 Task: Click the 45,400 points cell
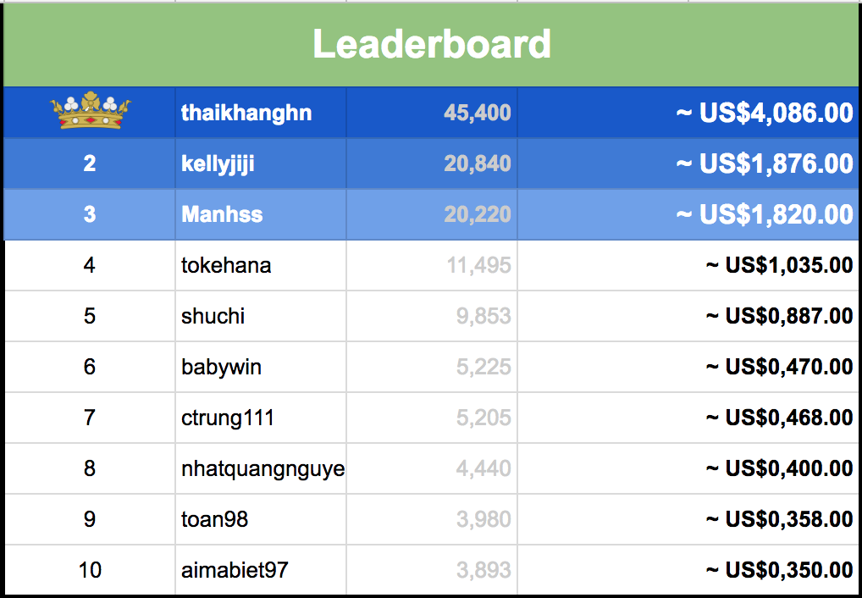coord(477,113)
